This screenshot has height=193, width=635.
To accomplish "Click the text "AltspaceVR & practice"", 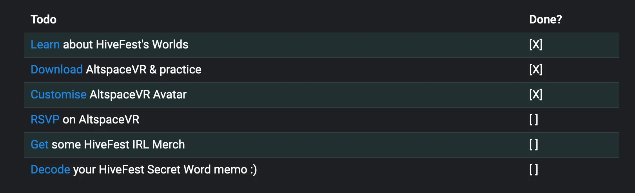I will [x=143, y=70].
